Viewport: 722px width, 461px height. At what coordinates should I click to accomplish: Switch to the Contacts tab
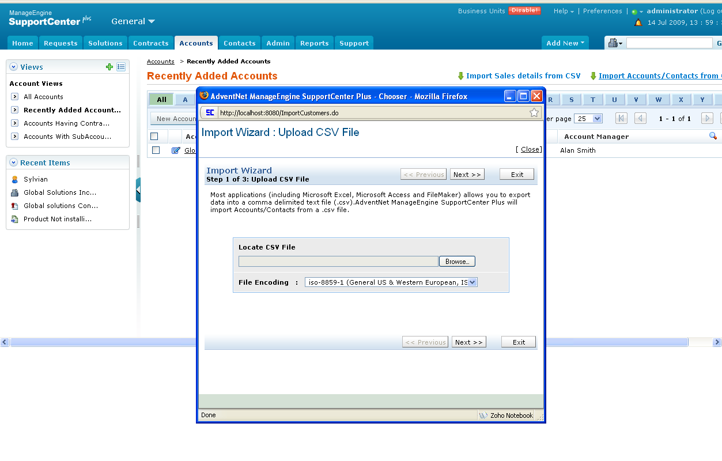coord(240,43)
